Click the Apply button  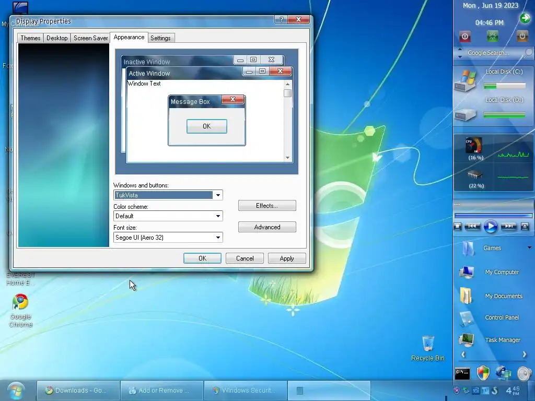[x=287, y=258]
